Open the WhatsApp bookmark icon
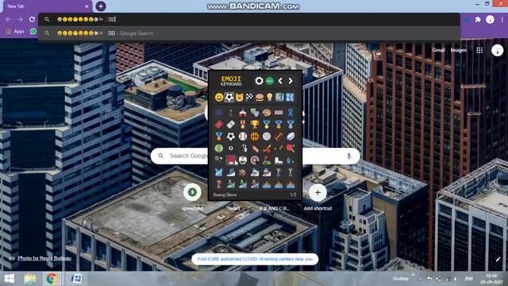Image resolution: width=508 pixels, height=286 pixels. coord(33,32)
